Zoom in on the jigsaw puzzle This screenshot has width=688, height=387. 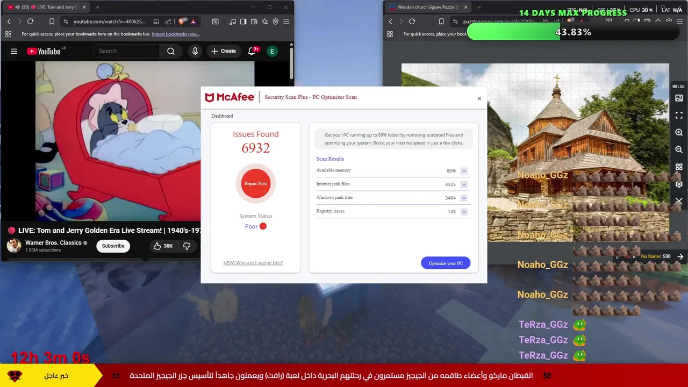click(679, 132)
